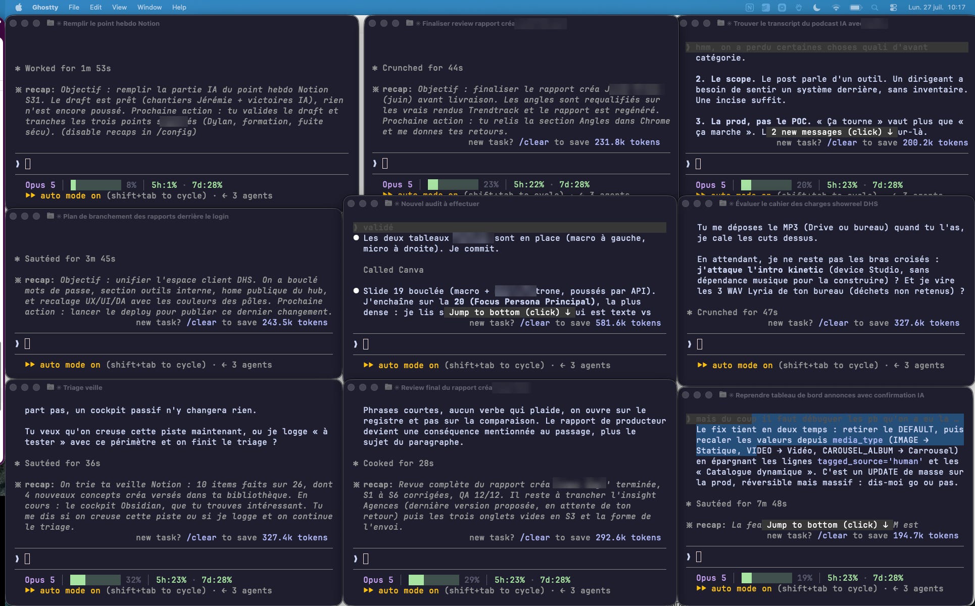This screenshot has width=975, height=606.
Task: Focus the prompt input in 'Trouver le transcript du podcast' window
Action: pyautogui.click(x=827, y=164)
